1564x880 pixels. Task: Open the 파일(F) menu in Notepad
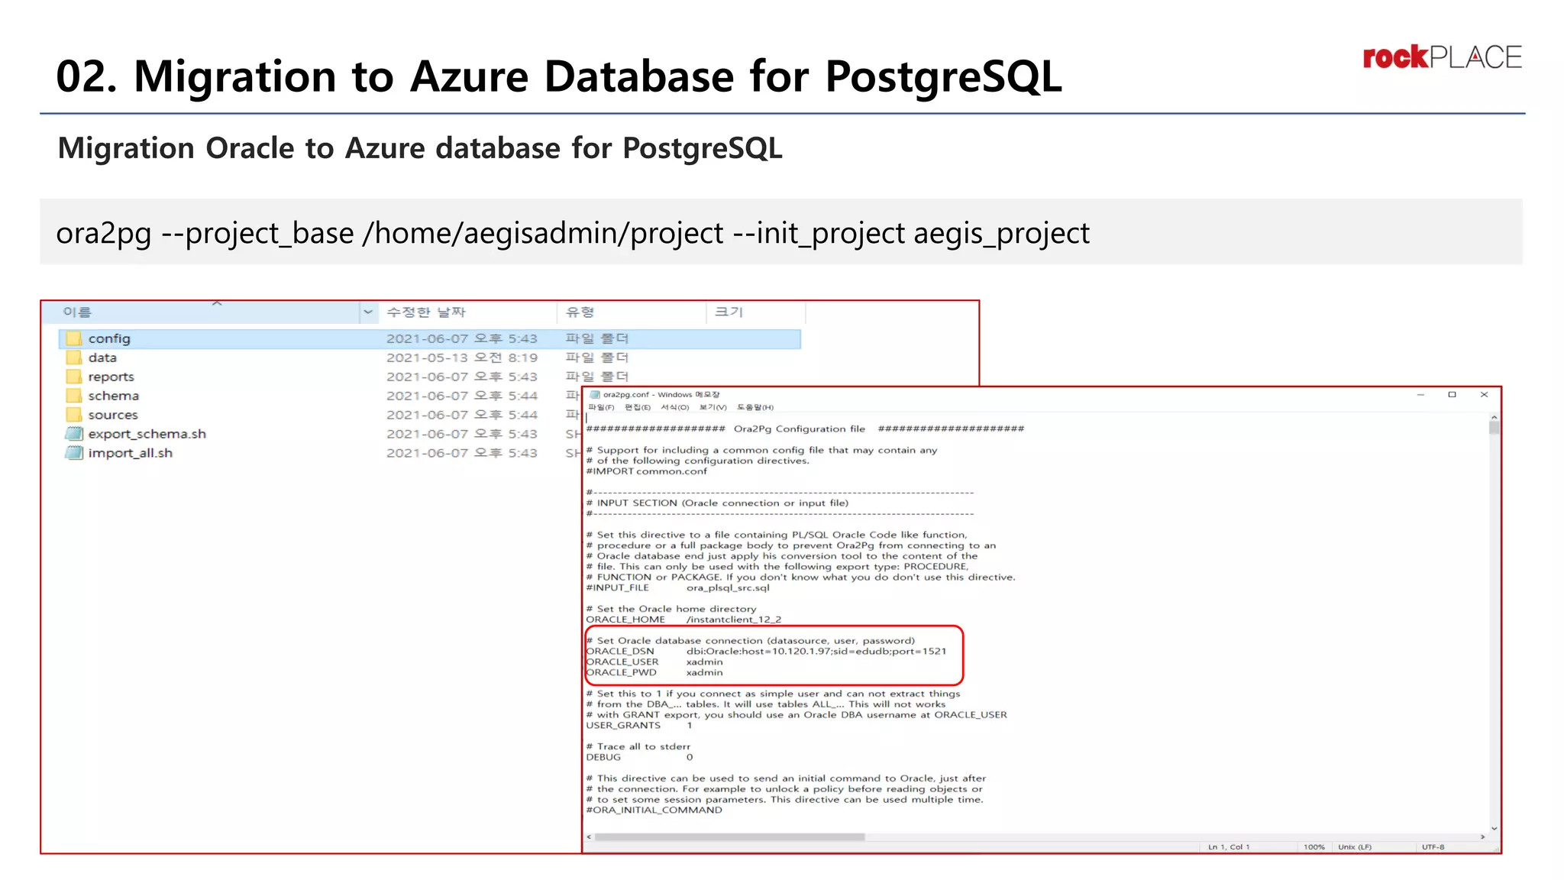[x=601, y=407]
